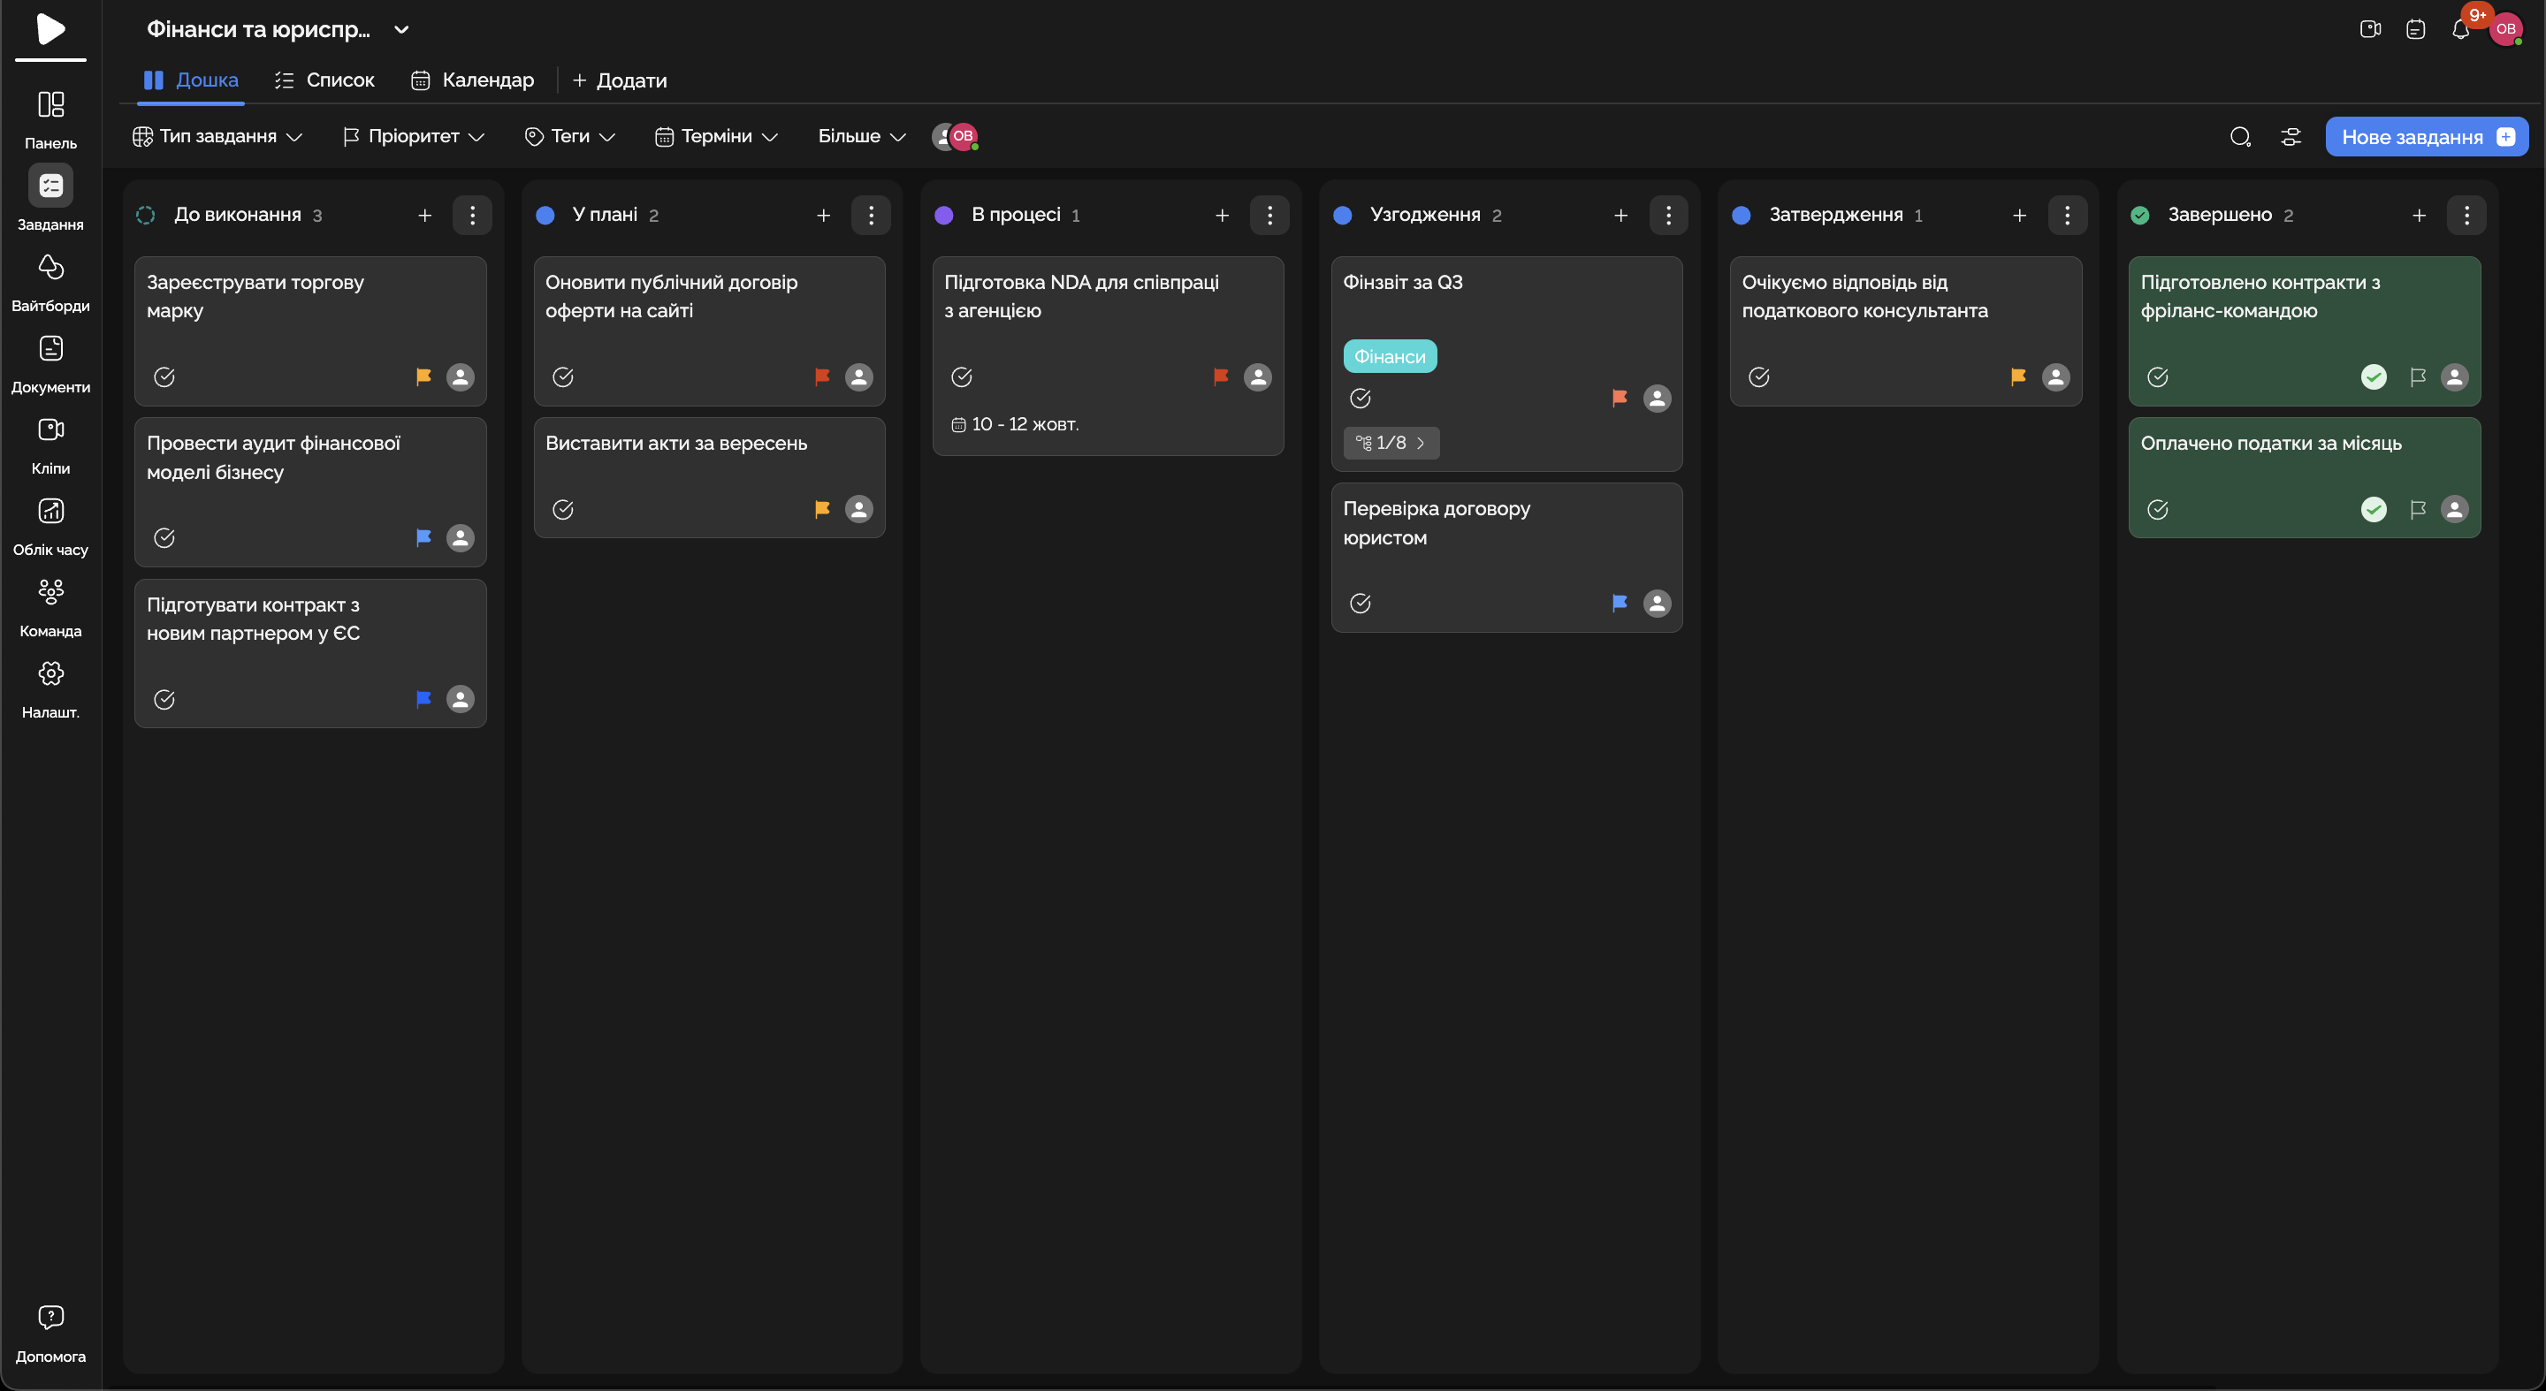This screenshot has width=2546, height=1391.
Task: Click the search magnifier icon
Action: pos(2239,137)
